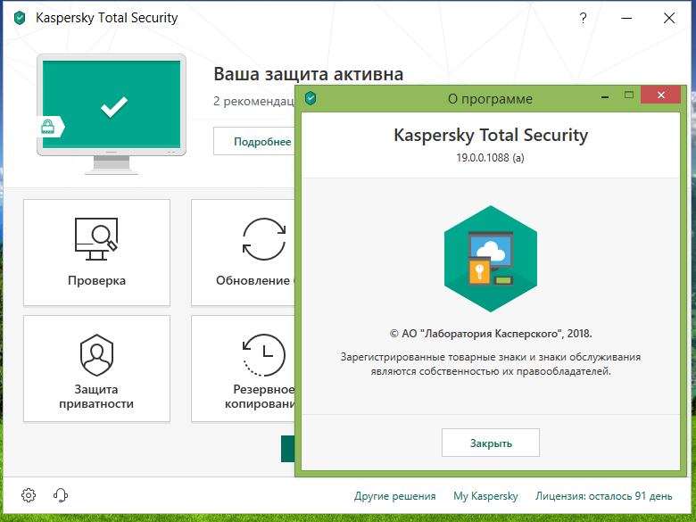
Task: Close the About dialog with Закрыть button
Action: tap(491, 443)
